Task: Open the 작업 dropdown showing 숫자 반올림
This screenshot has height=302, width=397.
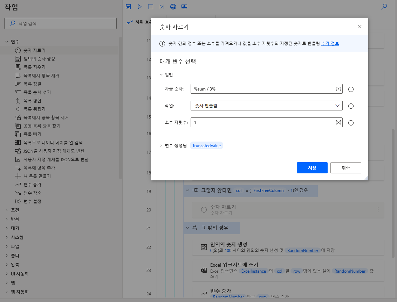Action: 267,106
